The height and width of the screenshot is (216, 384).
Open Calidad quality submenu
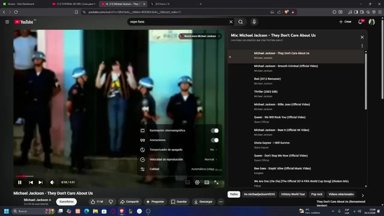click(179, 169)
